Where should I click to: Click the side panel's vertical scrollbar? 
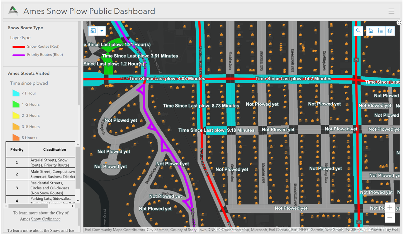(79, 63)
